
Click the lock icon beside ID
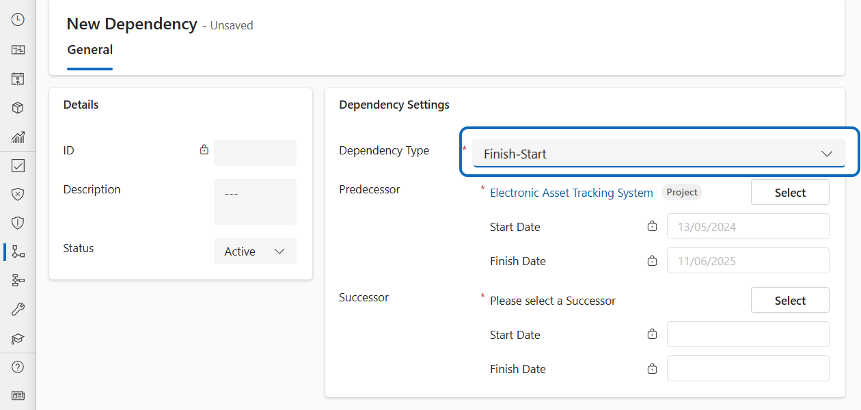pyautogui.click(x=204, y=150)
